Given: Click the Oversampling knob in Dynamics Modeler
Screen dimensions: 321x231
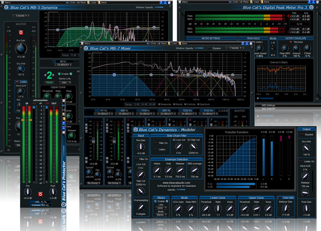Looking at the screenshot, I should [141, 207].
